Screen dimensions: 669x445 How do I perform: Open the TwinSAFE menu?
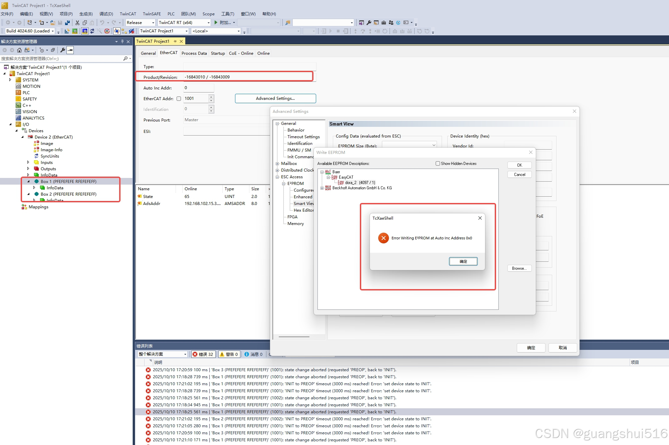pos(152,14)
